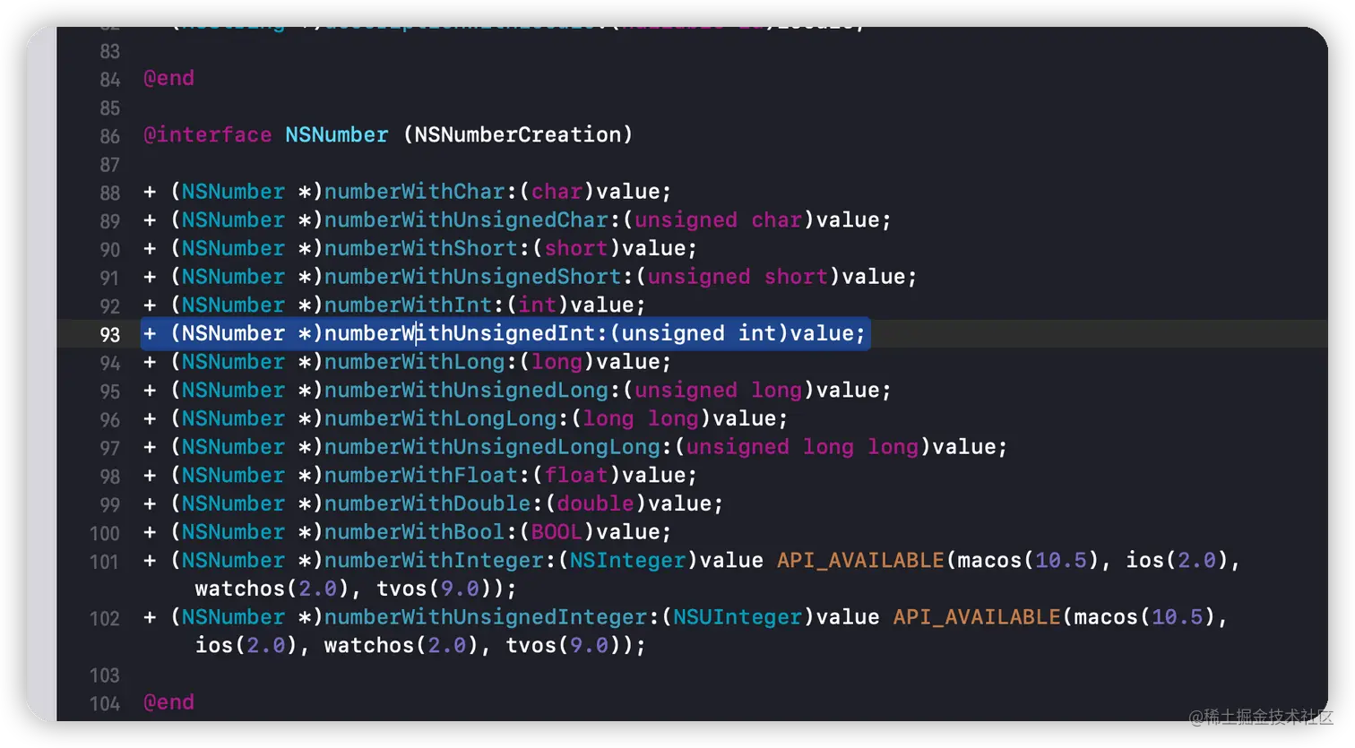The width and height of the screenshot is (1355, 748).
Task: Click line number 89 in the gutter
Action: click(109, 221)
